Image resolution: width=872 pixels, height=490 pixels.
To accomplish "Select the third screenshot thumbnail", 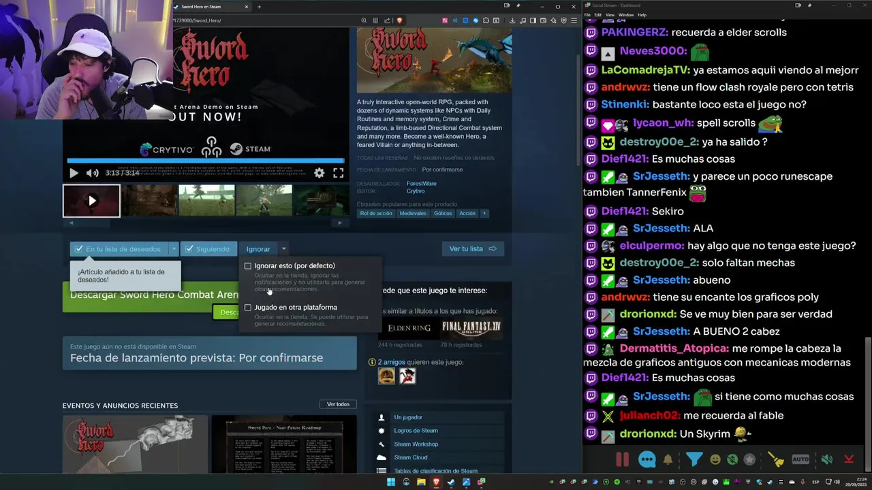I will (206, 201).
